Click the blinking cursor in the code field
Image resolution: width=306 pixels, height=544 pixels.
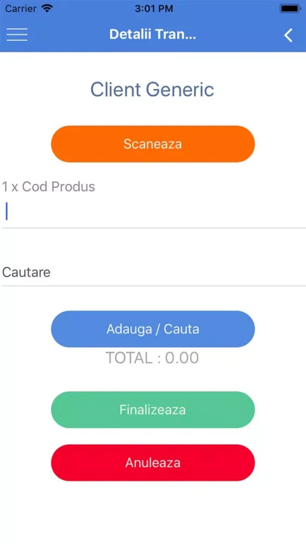(x=7, y=211)
